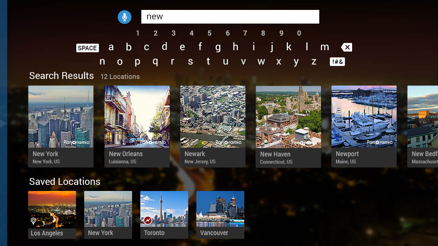
Task: Click the SPACE key
Action: coord(88,48)
